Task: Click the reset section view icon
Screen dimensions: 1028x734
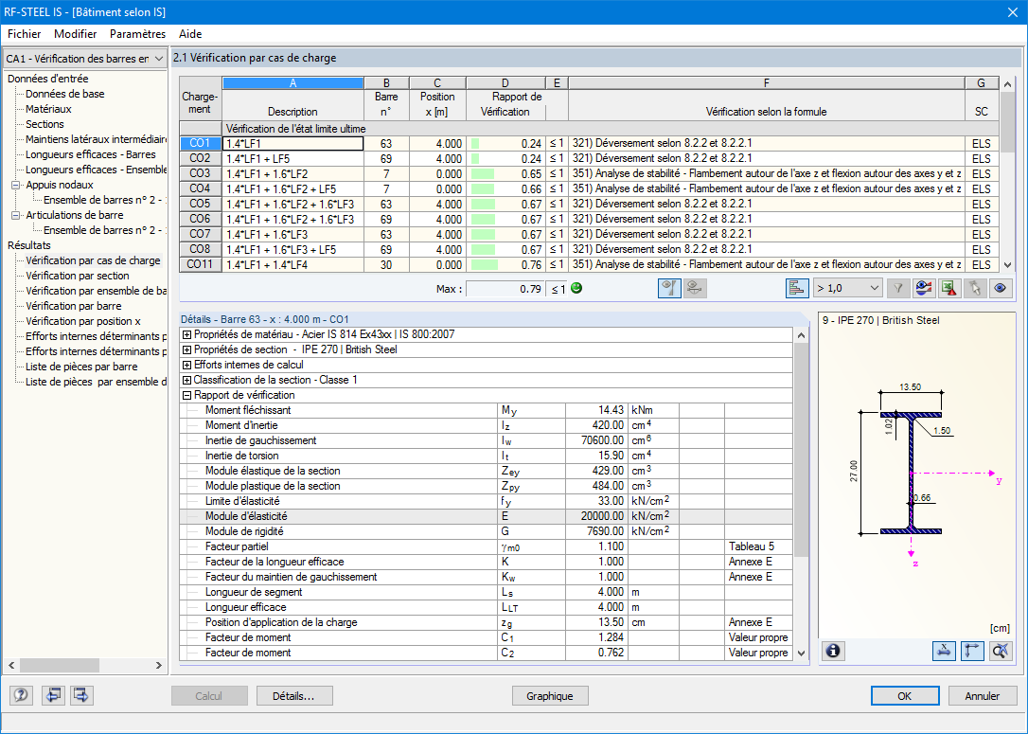Action: pos(1000,651)
